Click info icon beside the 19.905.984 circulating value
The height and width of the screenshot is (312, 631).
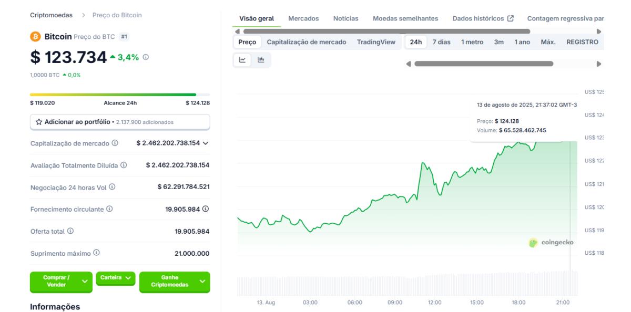[x=206, y=209]
